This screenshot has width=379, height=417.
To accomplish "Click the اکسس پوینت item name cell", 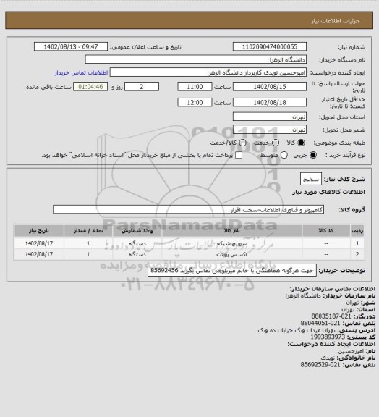I will [x=231, y=254].
